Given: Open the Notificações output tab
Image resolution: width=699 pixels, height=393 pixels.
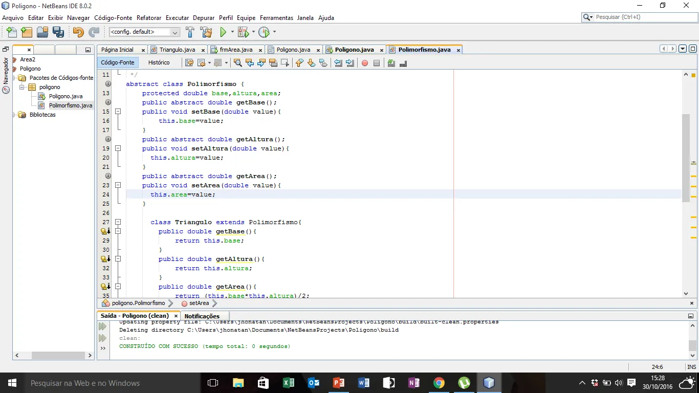Looking at the screenshot, I should point(202,316).
